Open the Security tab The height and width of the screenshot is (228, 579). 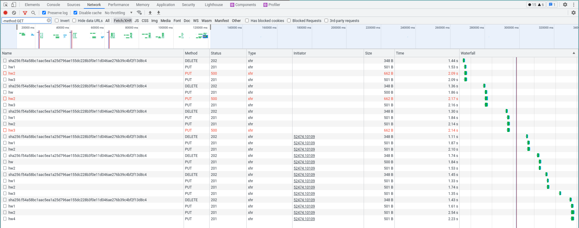tap(188, 5)
